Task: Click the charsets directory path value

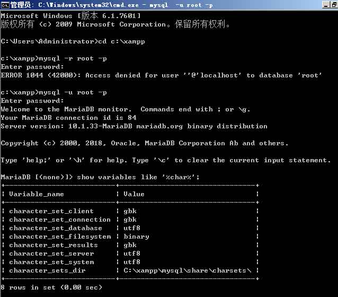Action: tap(187, 270)
